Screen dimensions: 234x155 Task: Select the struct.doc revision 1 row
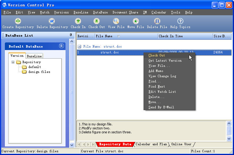click(154, 52)
